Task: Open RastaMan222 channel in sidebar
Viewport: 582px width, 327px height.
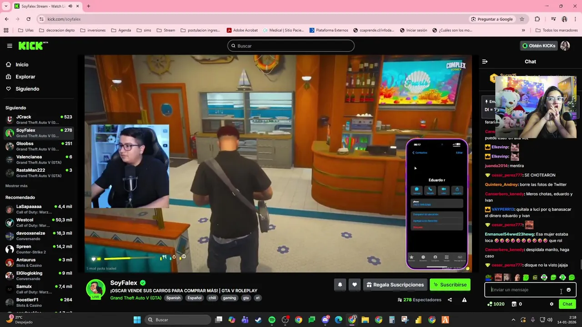Action: coord(39,173)
